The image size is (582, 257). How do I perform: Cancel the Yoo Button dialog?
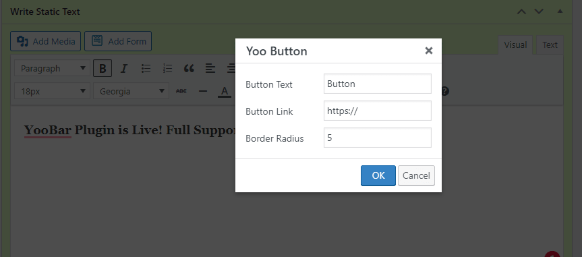[x=416, y=175]
